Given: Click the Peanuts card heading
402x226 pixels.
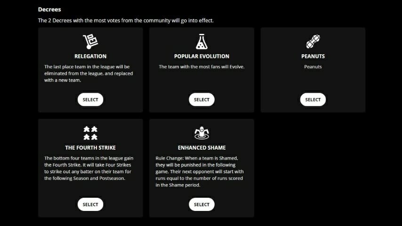Looking at the screenshot, I should click(x=313, y=56).
